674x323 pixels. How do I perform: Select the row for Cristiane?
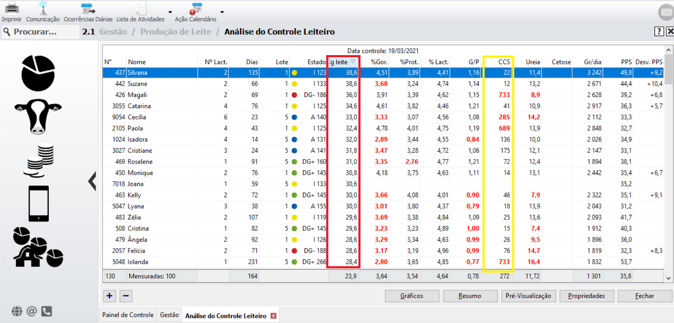coord(383,150)
